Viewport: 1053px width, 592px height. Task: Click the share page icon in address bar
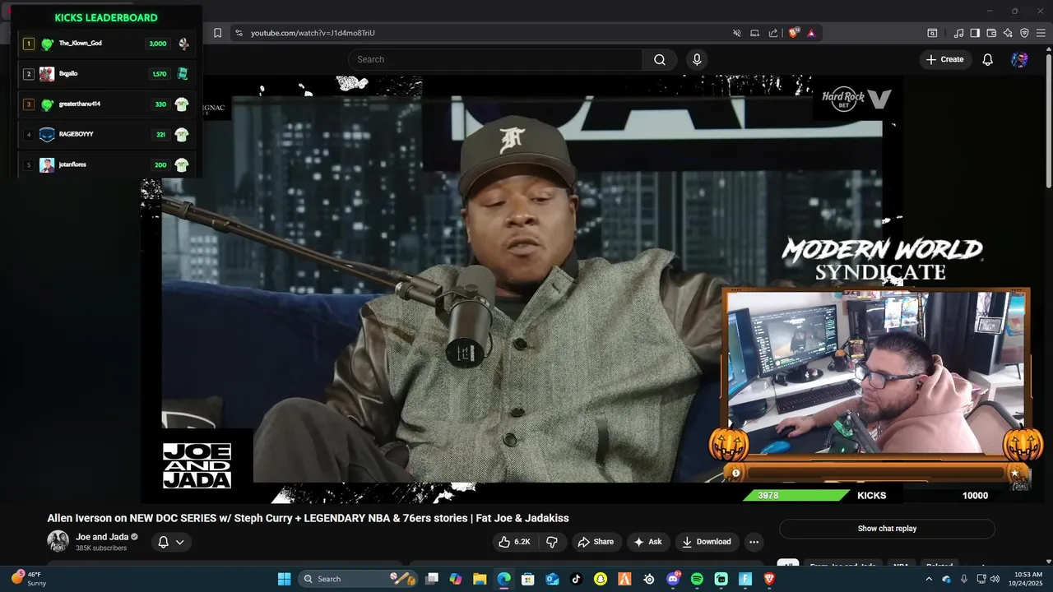coord(773,33)
